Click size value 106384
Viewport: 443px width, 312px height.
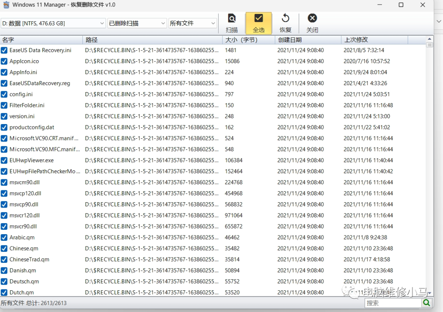pyautogui.click(x=234, y=160)
